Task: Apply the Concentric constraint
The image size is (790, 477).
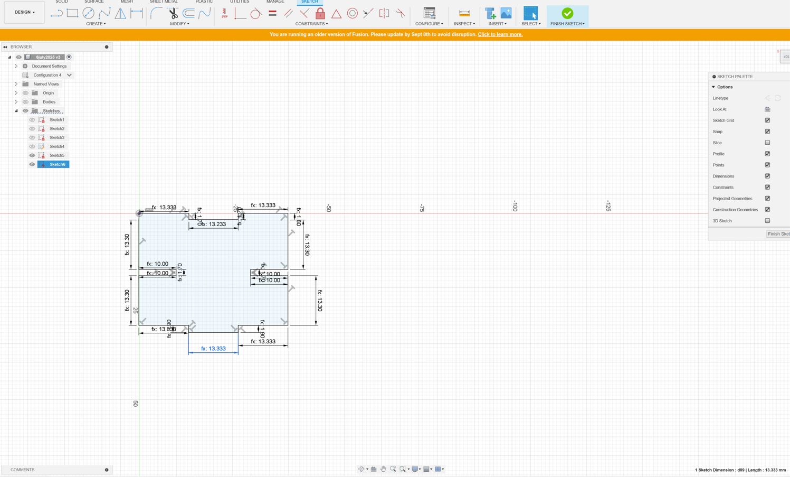Action: [x=353, y=13]
